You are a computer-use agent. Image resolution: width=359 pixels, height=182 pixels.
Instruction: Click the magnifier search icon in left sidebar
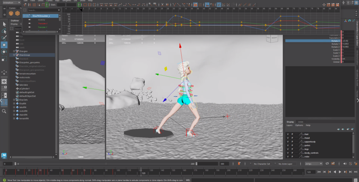[x=4, y=111]
